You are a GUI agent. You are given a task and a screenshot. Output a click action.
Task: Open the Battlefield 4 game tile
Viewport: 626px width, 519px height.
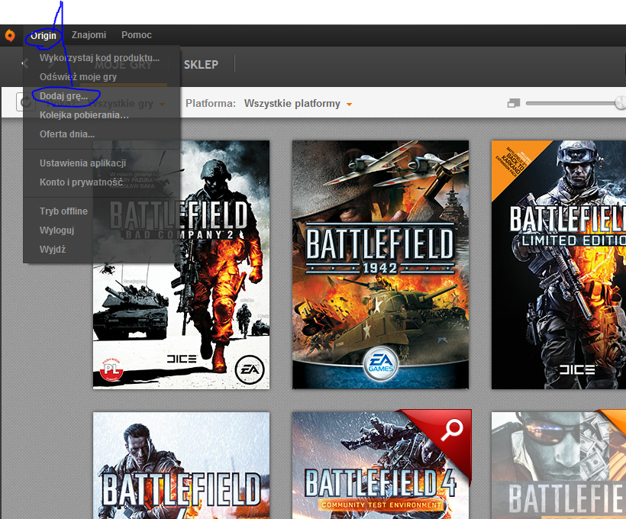(181, 466)
